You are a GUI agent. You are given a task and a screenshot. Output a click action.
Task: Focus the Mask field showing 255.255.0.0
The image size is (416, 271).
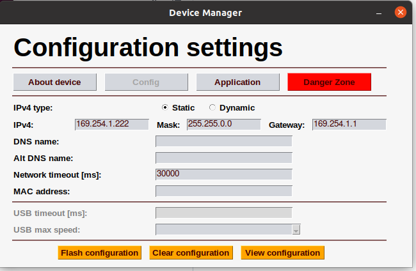click(223, 124)
